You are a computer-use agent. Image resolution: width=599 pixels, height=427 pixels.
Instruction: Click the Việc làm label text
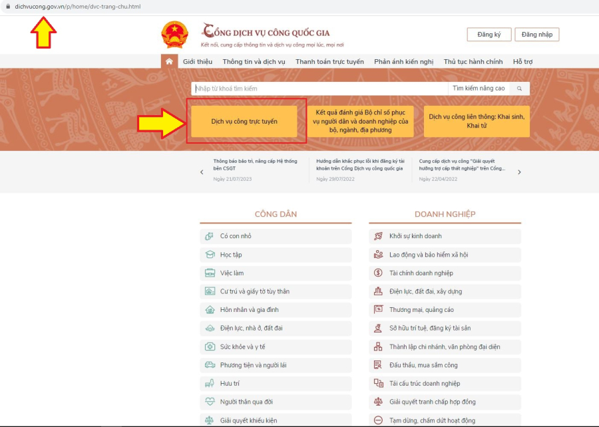pyautogui.click(x=232, y=273)
